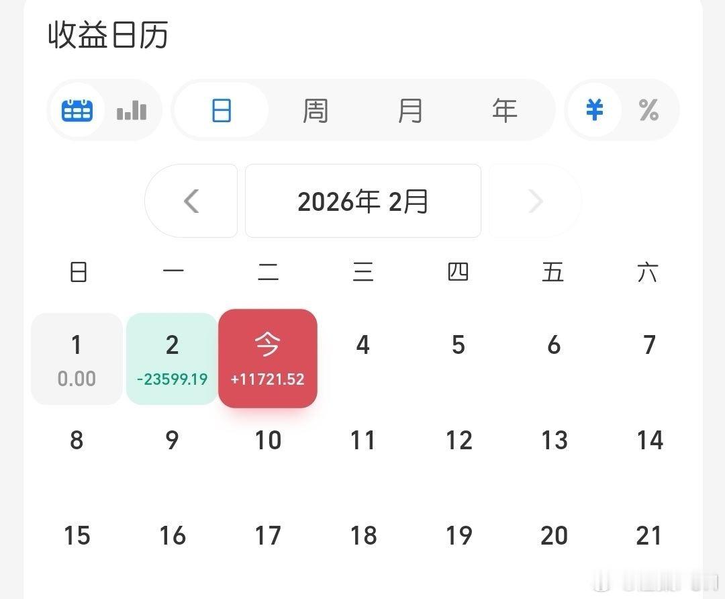
Task: Switch to calendar view icon
Action: pos(77,110)
